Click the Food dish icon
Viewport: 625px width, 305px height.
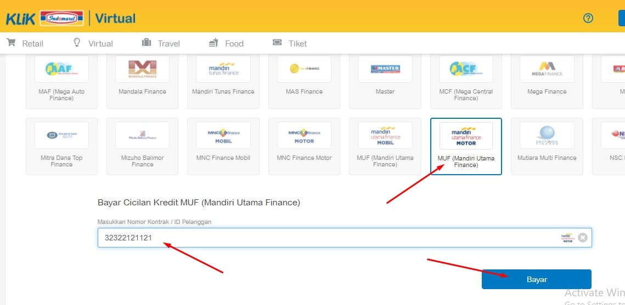[213, 42]
